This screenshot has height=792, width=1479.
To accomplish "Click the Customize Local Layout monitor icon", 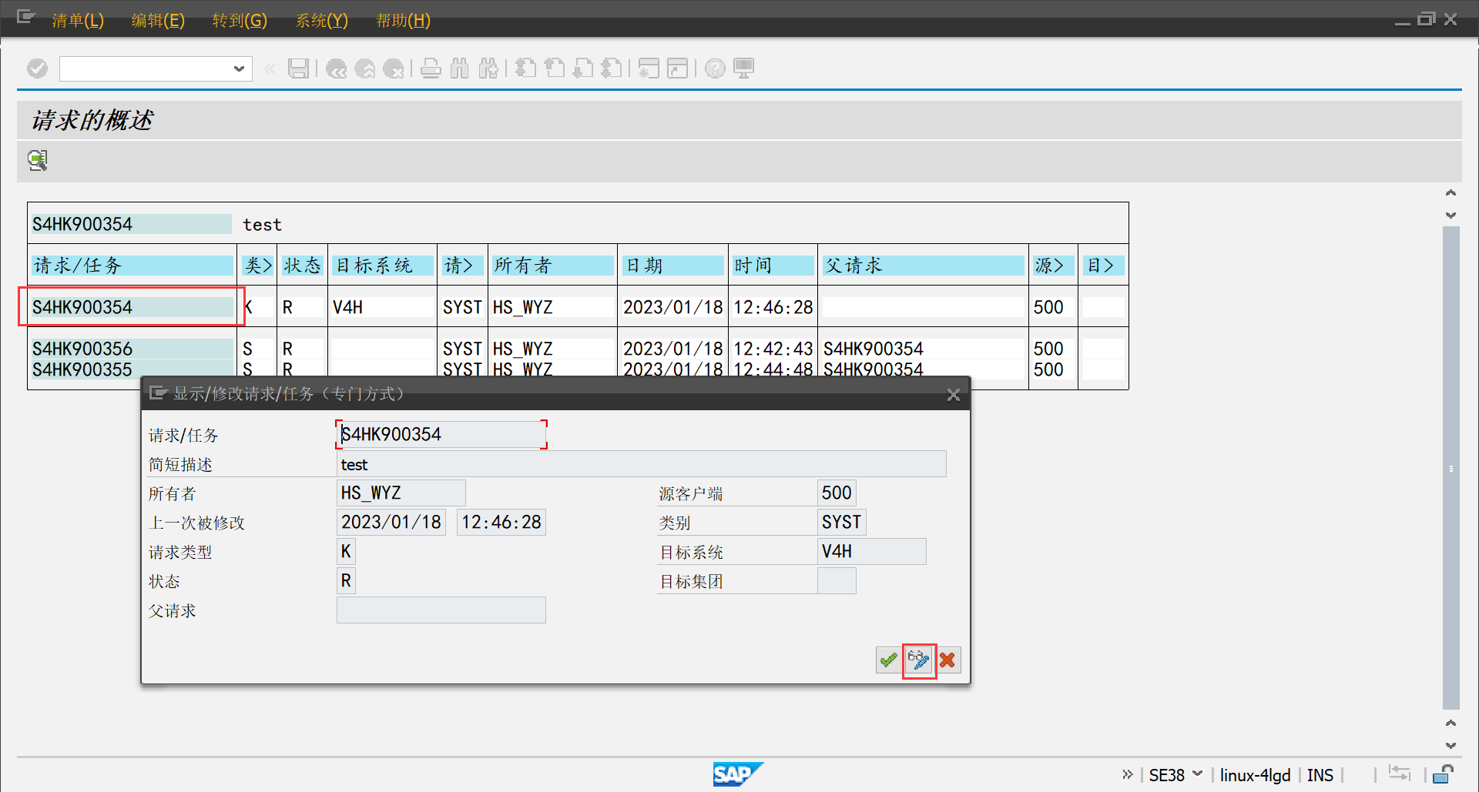I will click(743, 69).
